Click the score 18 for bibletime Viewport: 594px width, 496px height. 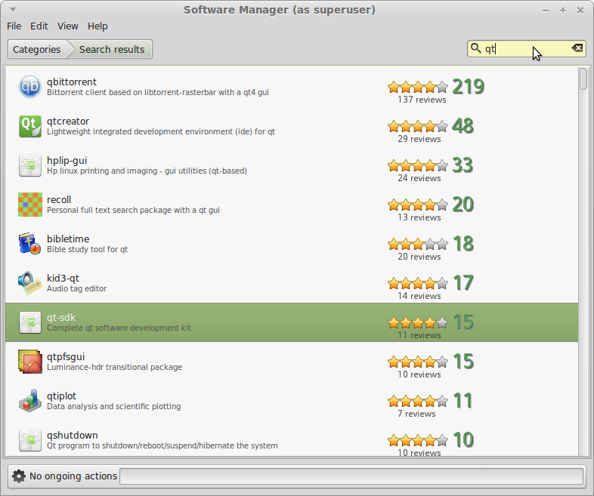463,244
